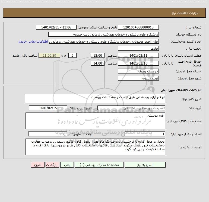Click the validity time field 14:00

tap(97, 63)
